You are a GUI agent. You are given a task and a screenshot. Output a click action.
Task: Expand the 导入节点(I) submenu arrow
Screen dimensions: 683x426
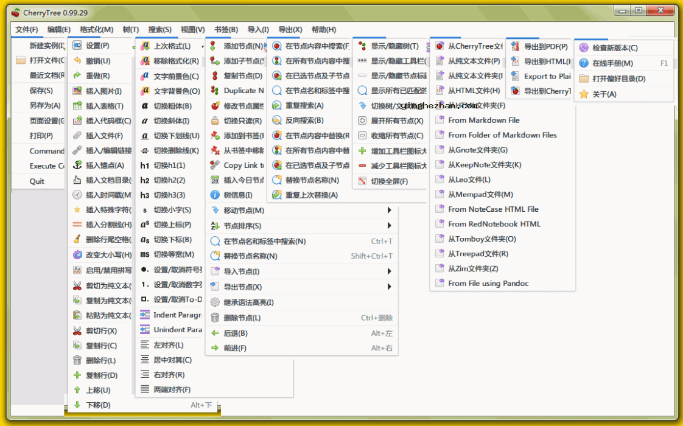[x=389, y=271]
